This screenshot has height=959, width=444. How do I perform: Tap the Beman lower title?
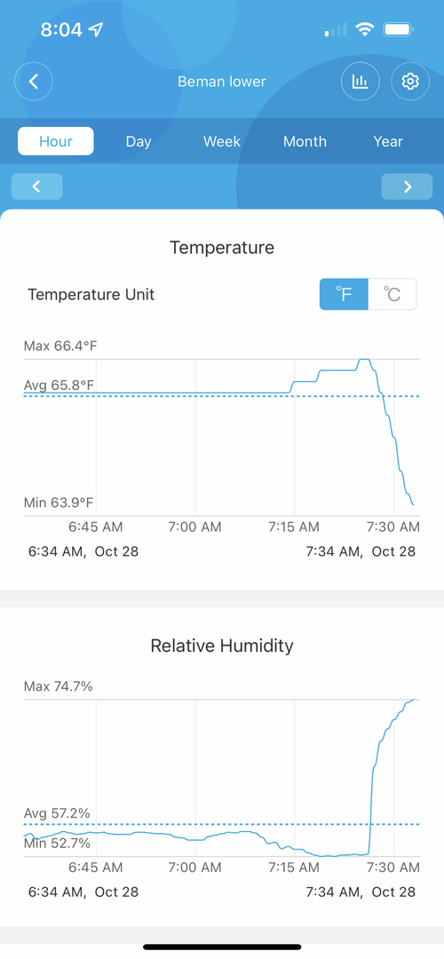pos(222,82)
